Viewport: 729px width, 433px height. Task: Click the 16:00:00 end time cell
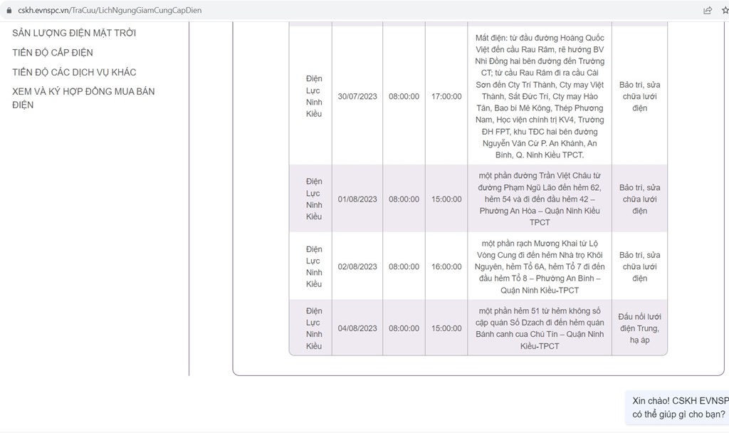pyautogui.click(x=446, y=266)
